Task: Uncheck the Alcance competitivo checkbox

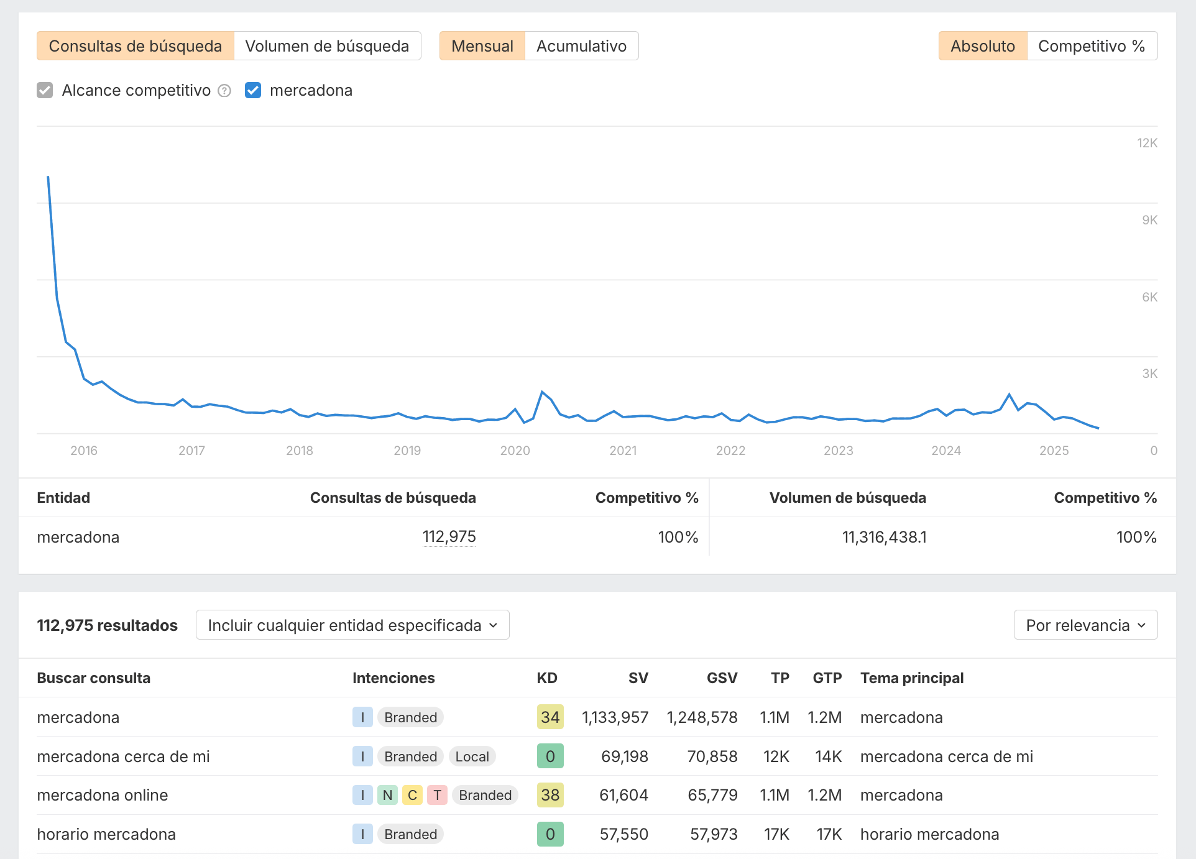Action: click(x=45, y=90)
